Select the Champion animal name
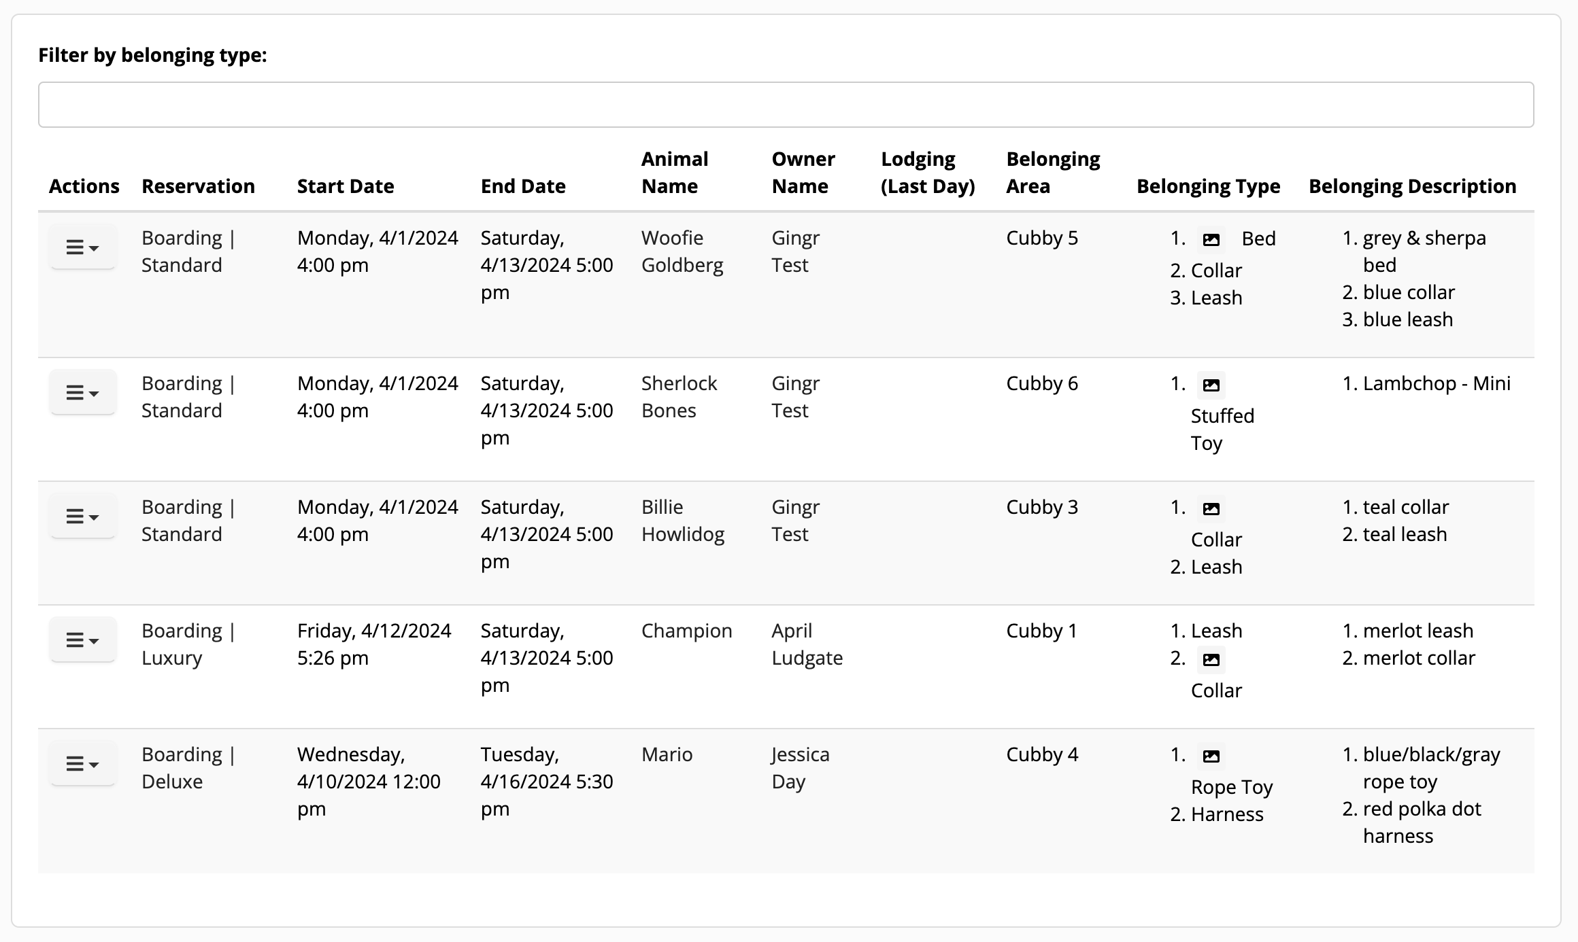The height and width of the screenshot is (942, 1578). point(687,631)
